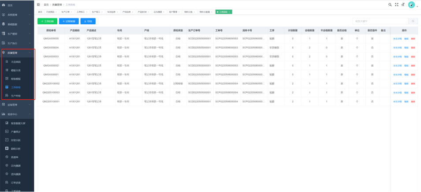
Task: Click the search magnifier icon in top bar
Action: coord(390,4)
